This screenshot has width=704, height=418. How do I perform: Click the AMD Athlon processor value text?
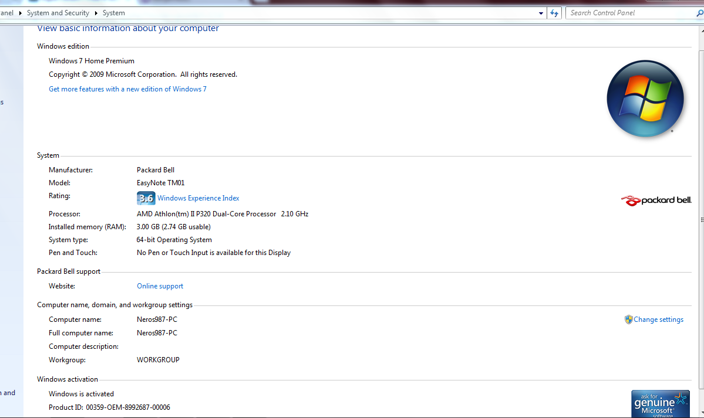point(223,215)
